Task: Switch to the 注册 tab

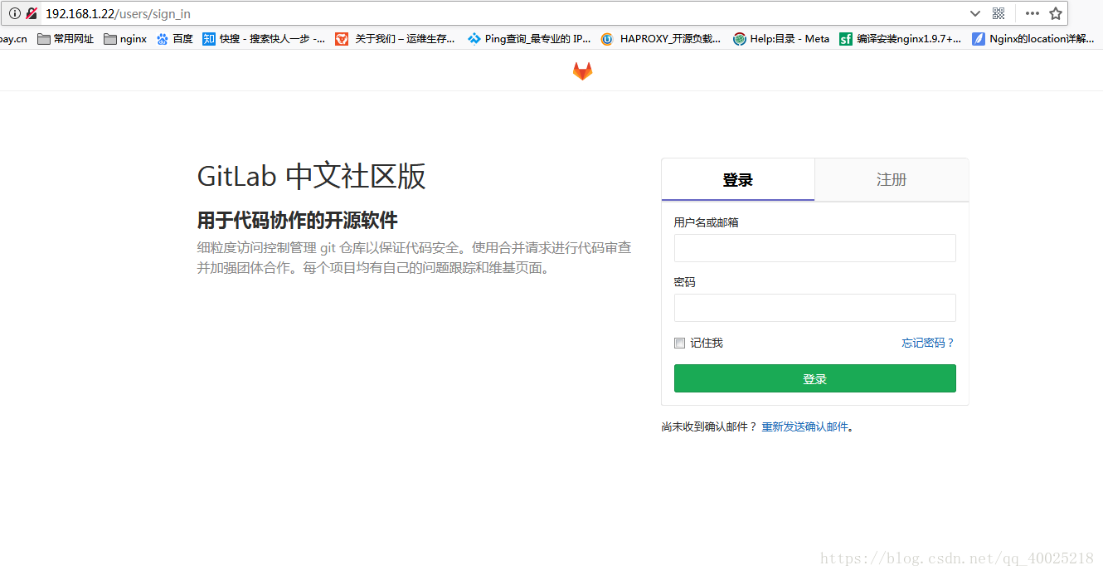Action: click(x=892, y=180)
